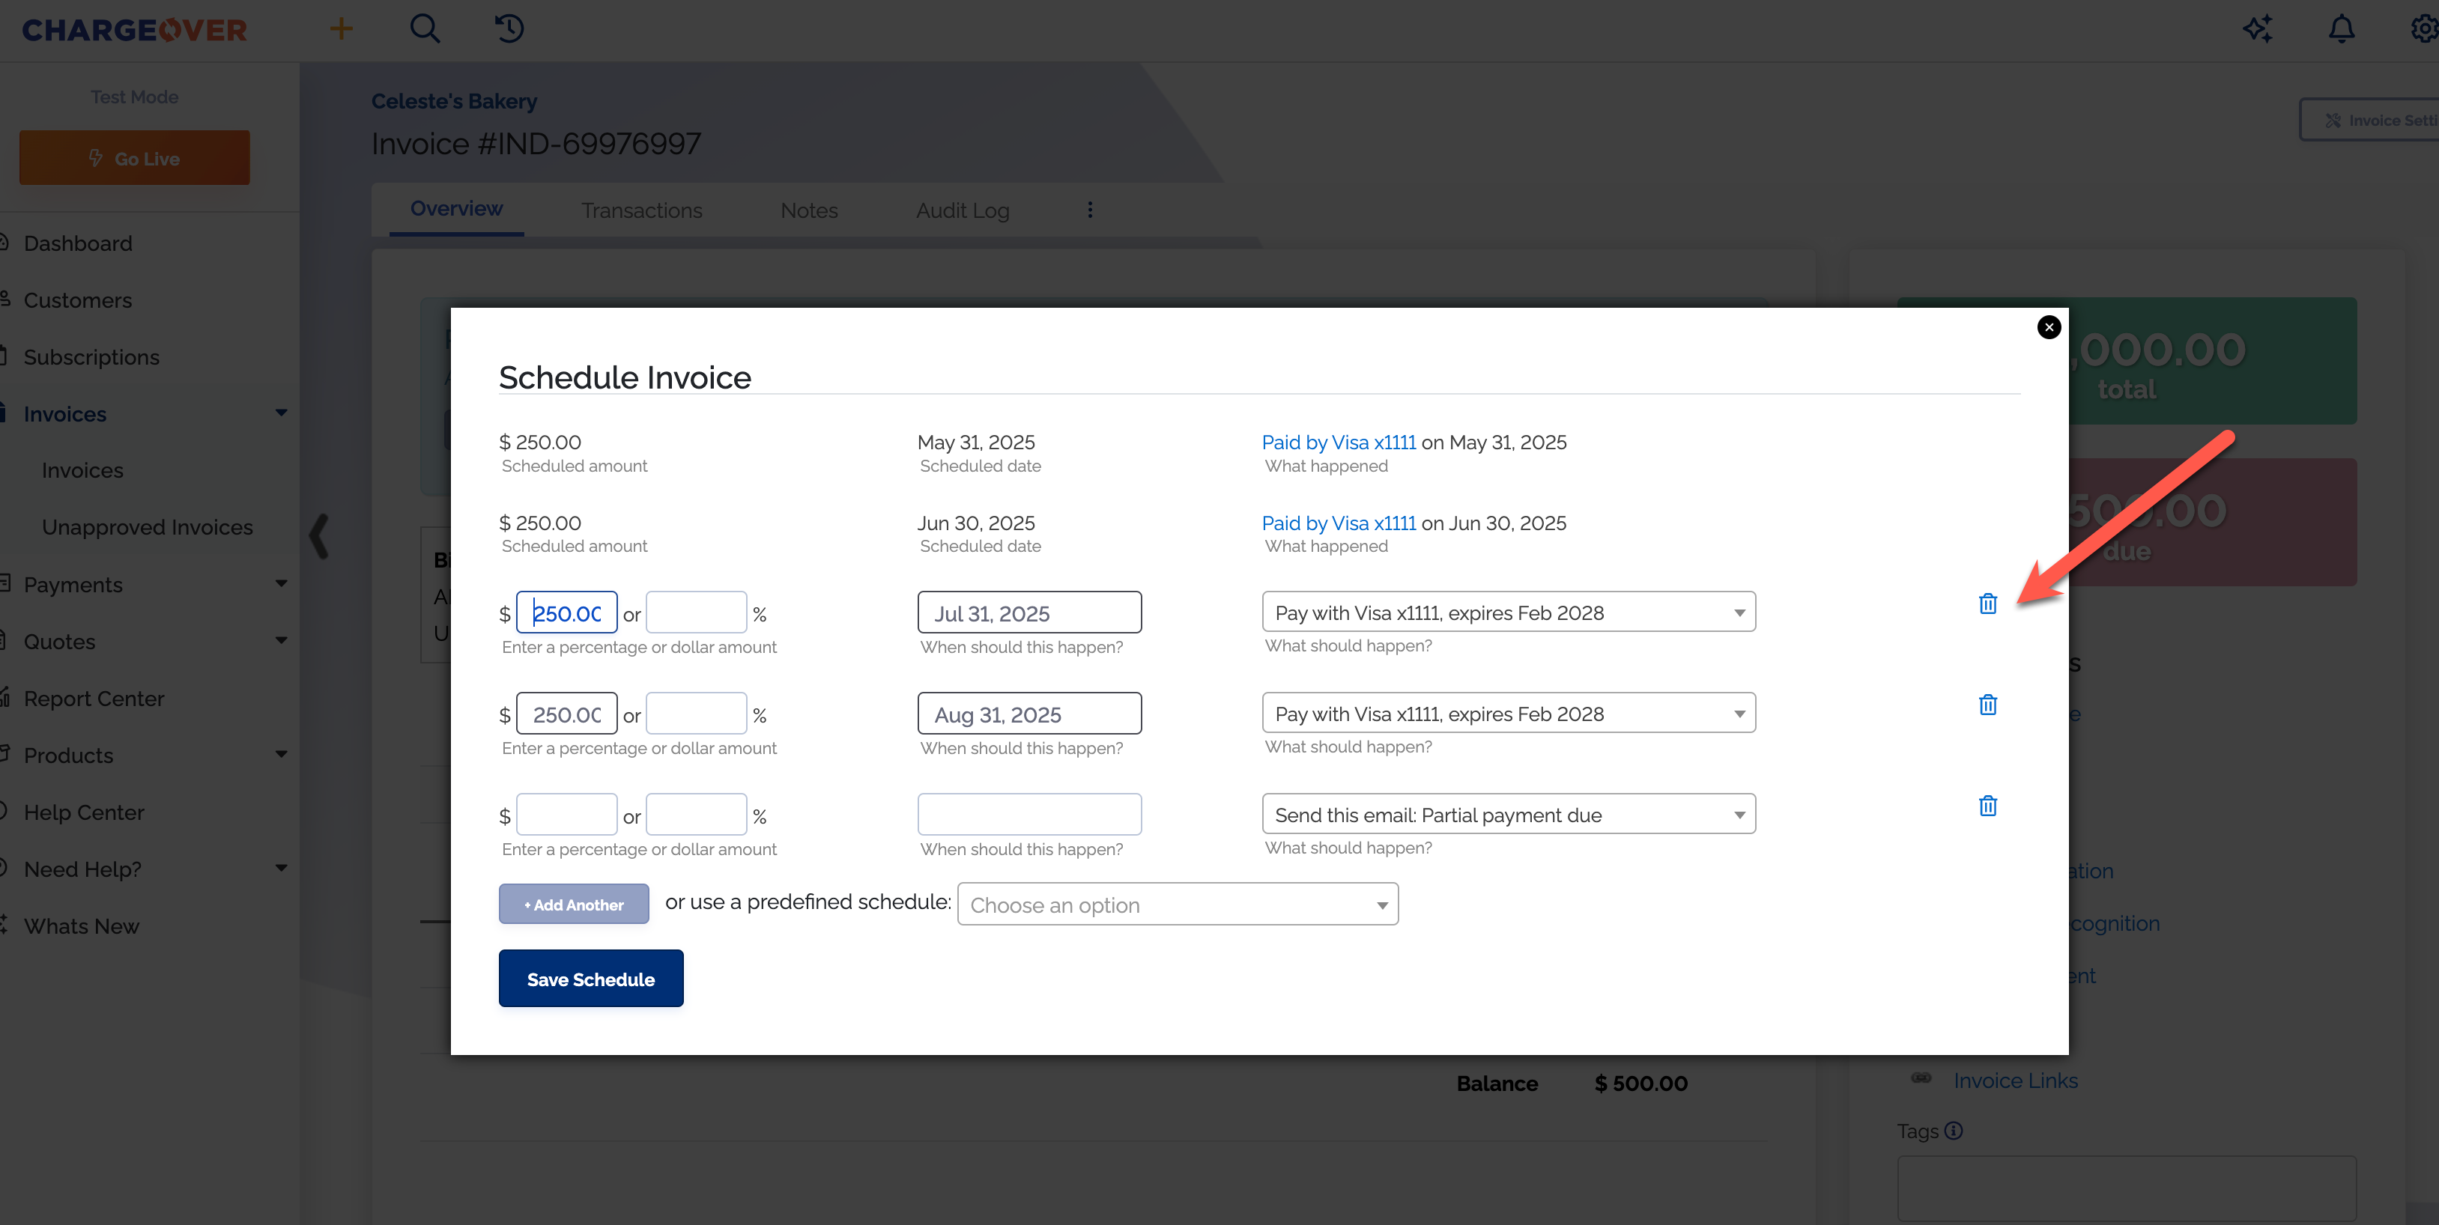This screenshot has width=2439, height=1225.
Task: Open Customers in the sidebar
Action: 78,300
